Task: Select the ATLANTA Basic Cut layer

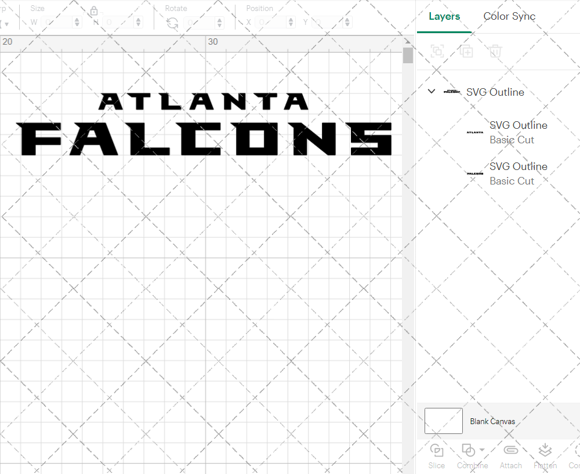Action: pyautogui.click(x=518, y=132)
